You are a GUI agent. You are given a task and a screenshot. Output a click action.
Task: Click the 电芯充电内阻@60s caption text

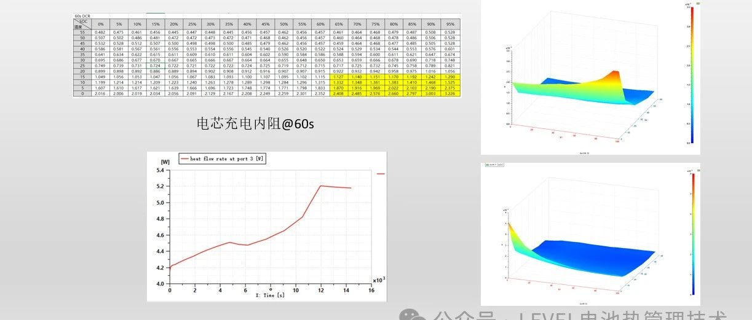[255, 123]
